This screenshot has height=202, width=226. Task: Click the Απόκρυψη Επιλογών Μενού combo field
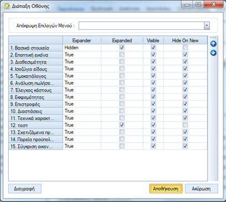tap(144, 25)
